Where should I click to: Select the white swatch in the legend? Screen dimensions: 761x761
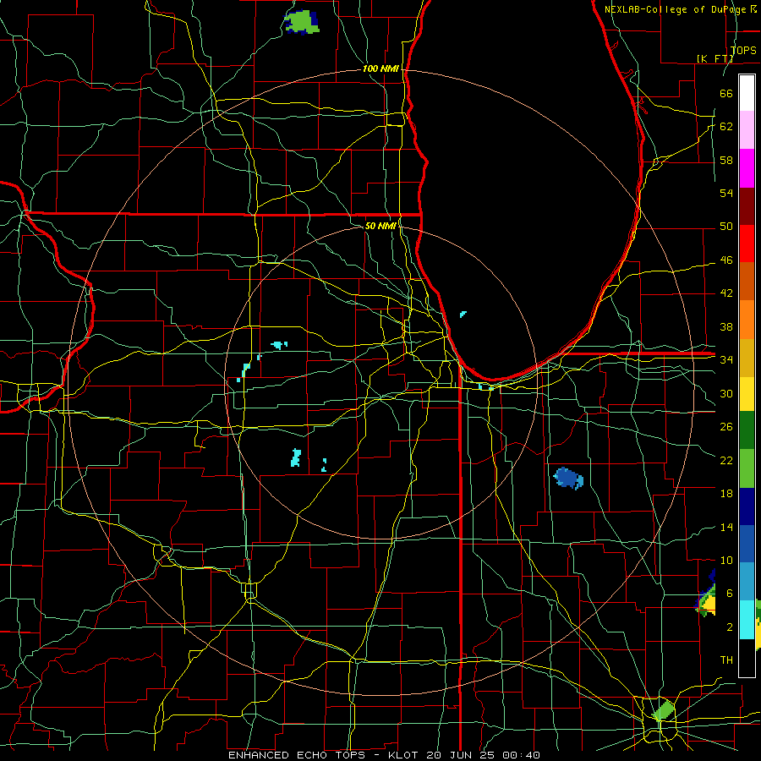(x=747, y=93)
